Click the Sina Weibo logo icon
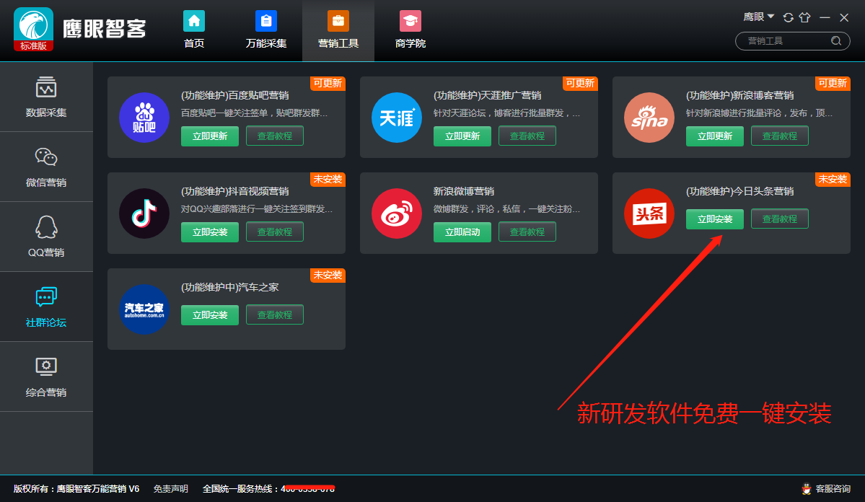The height and width of the screenshot is (502, 865). [396, 213]
